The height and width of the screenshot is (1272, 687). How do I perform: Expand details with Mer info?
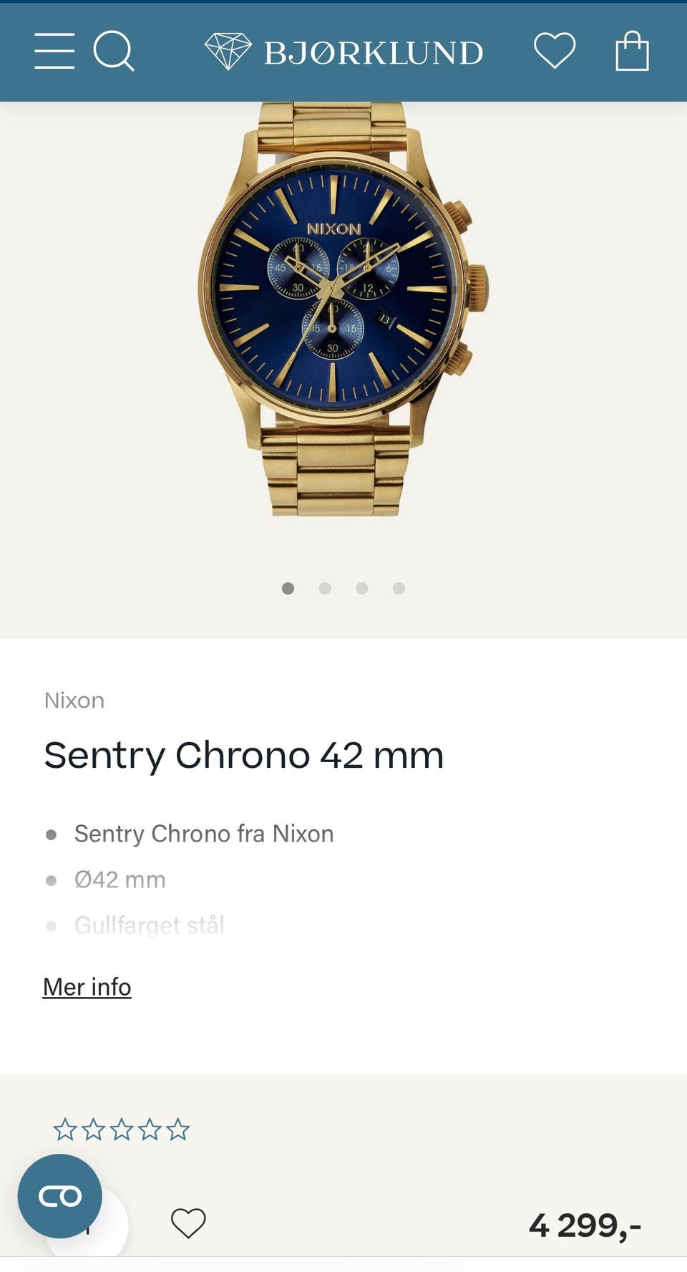pos(87,986)
